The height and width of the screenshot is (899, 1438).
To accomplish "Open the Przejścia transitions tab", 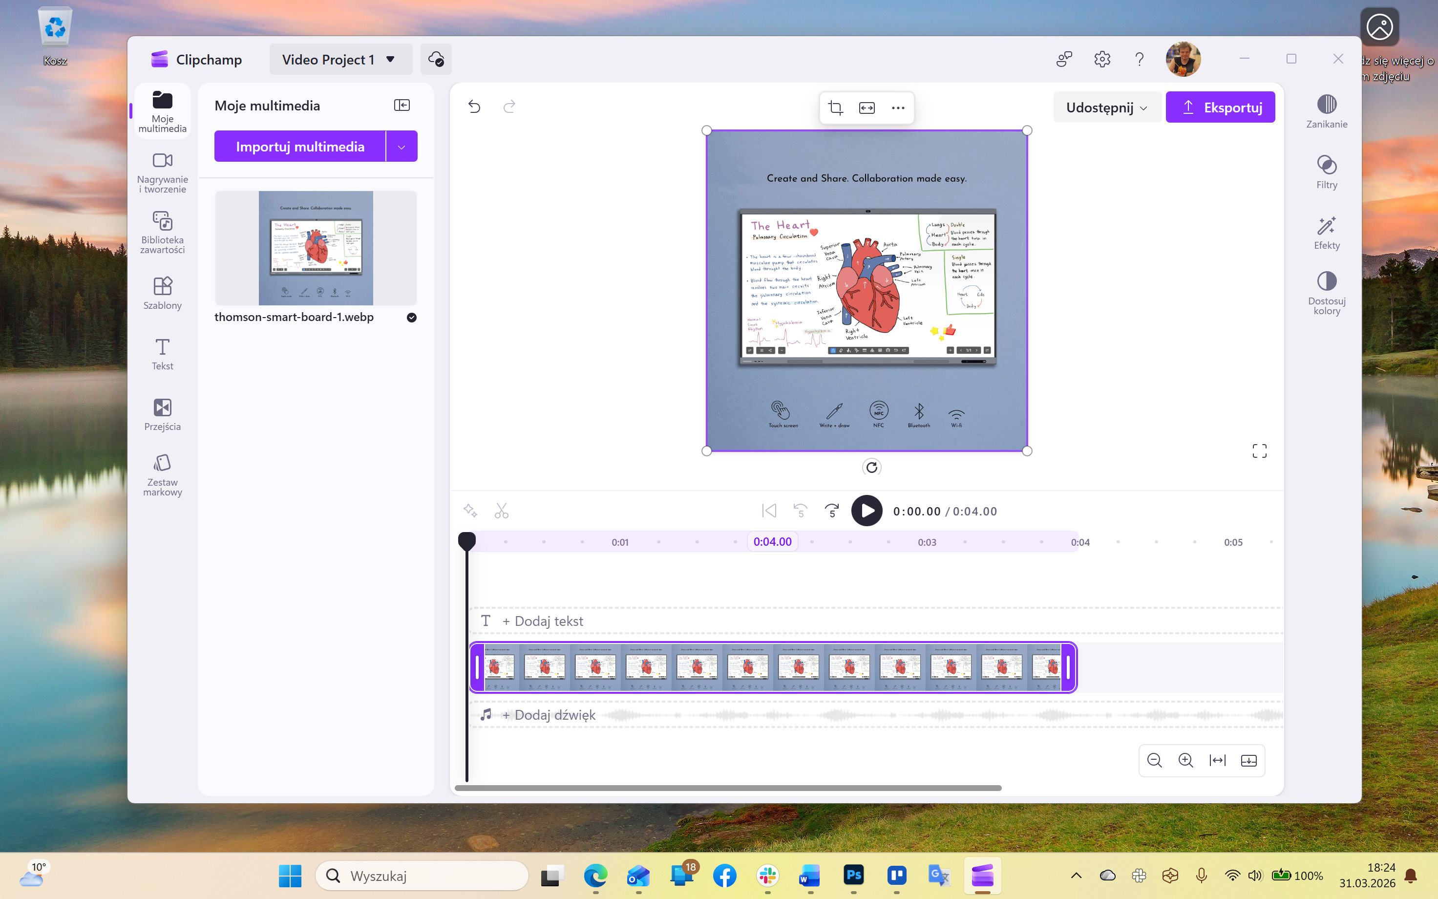I will (x=162, y=414).
